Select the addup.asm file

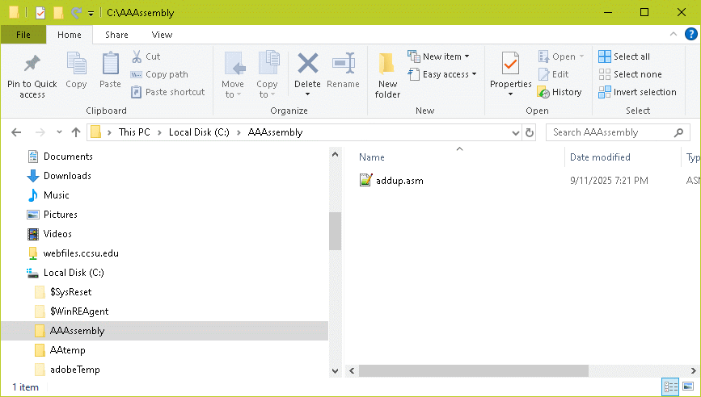[399, 181]
